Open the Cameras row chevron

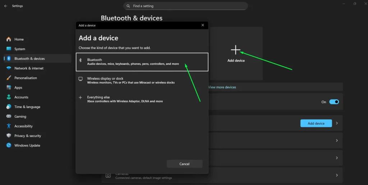click(x=337, y=175)
